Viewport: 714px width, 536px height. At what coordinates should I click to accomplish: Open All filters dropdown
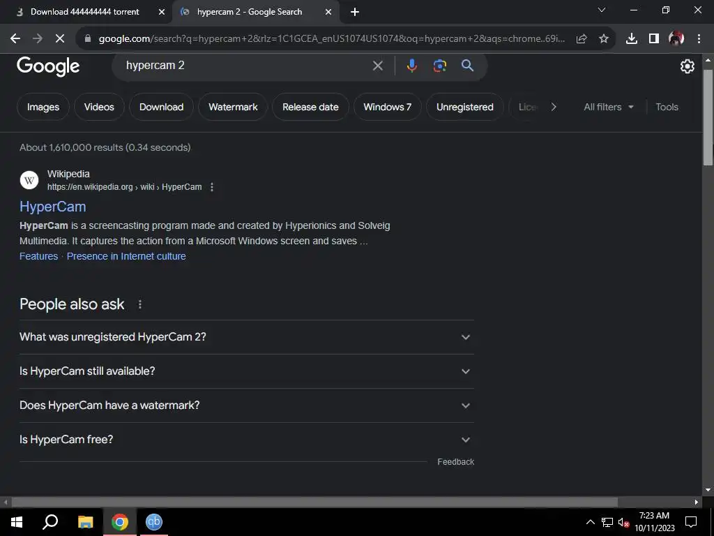(608, 107)
